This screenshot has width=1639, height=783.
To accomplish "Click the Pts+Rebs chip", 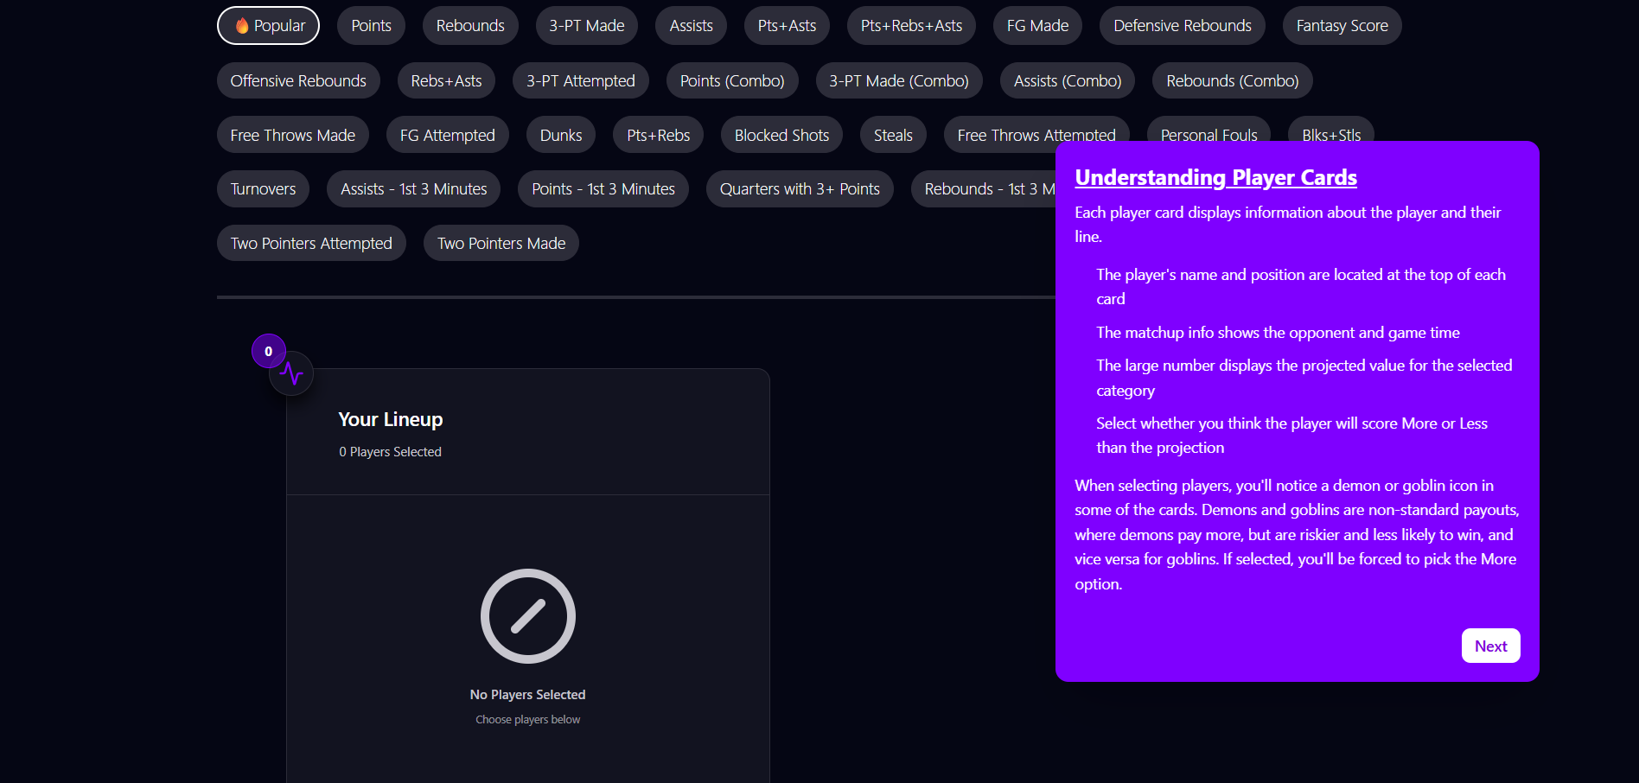I will tap(659, 135).
